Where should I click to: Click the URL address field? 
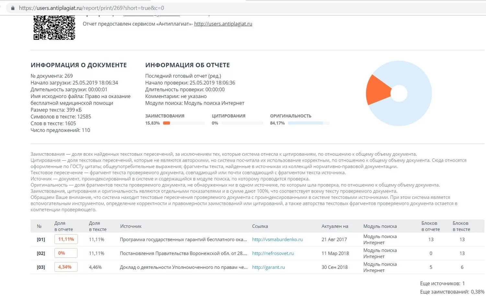click(x=246, y=8)
